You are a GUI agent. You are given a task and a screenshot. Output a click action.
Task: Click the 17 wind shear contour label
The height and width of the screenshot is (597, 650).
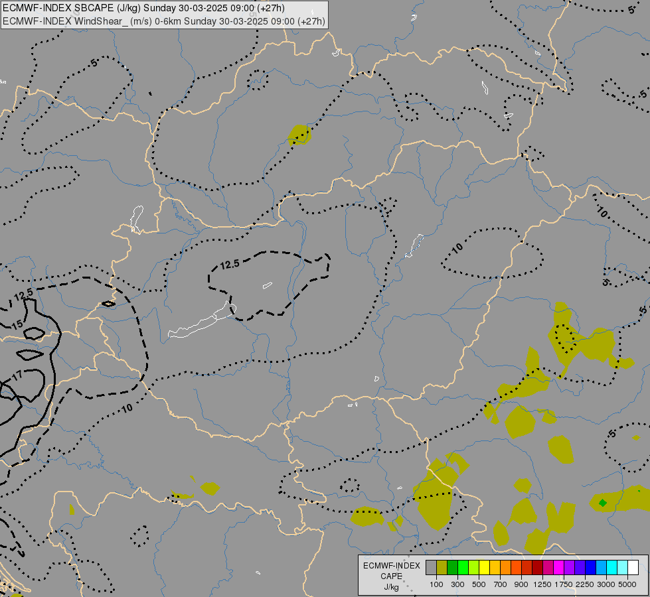(x=17, y=375)
